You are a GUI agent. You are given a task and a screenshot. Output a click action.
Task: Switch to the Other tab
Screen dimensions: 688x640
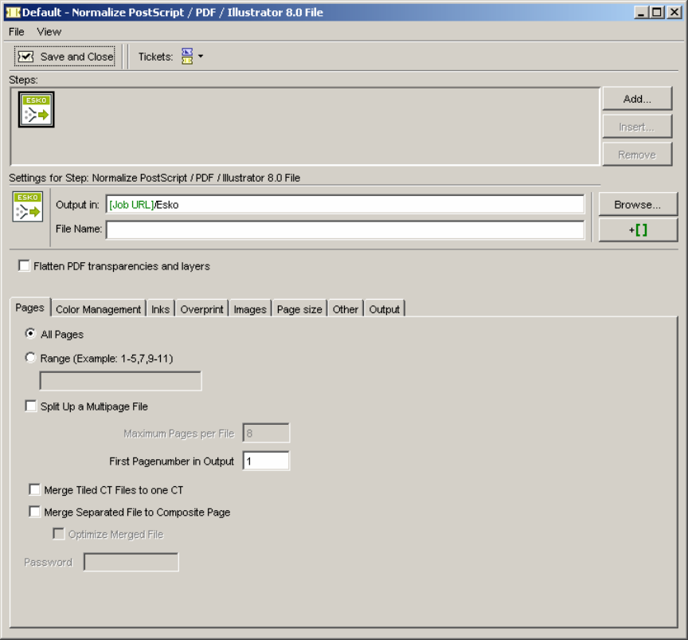(x=346, y=309)
